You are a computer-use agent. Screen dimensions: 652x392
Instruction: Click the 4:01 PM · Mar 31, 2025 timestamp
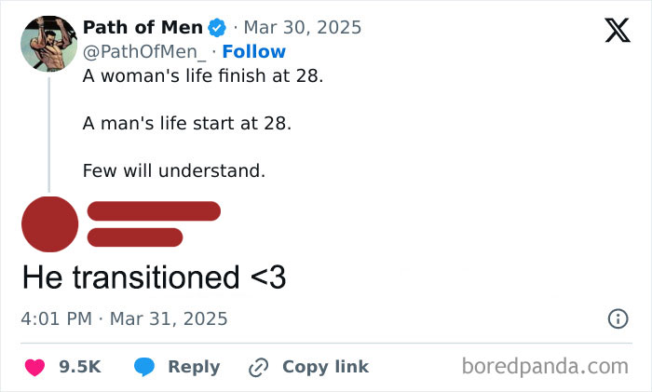pyautogui.click(x=124, y=318)
